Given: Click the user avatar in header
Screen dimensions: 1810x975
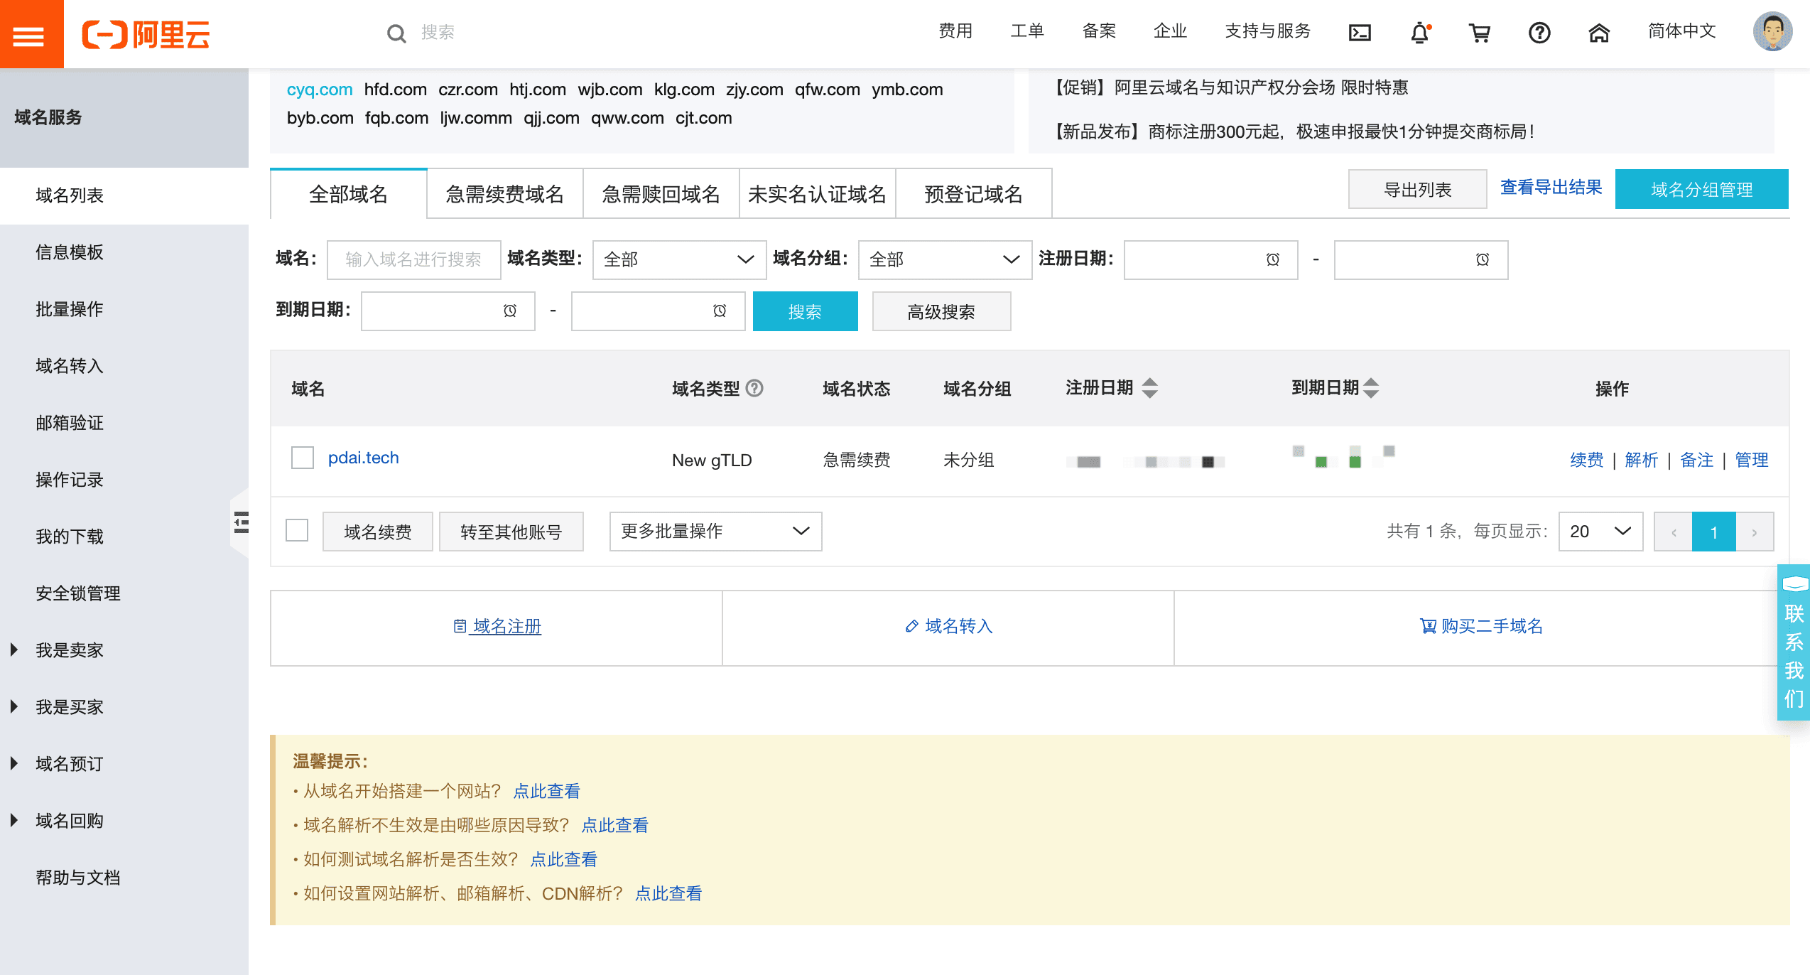Looking at the screenshot, I should point(1772,31).
